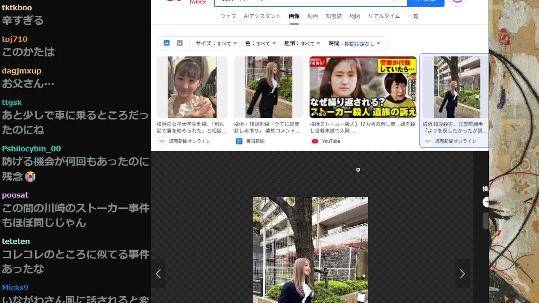Expand the 時間 期間指定なし dropdown

[x=355, y=43]
